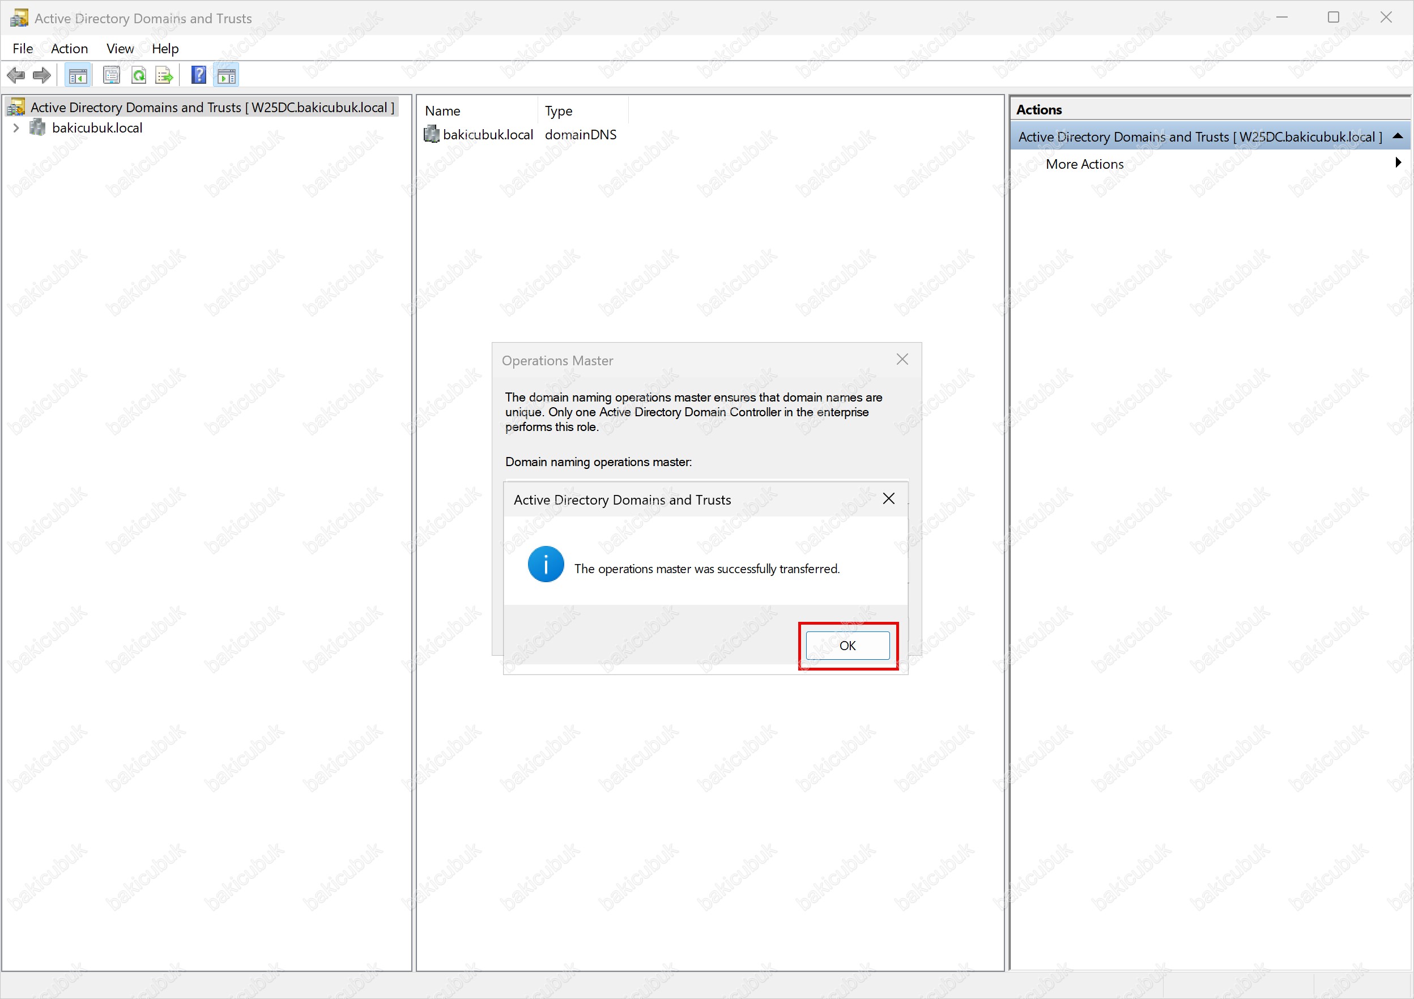The image size is (1414, 999).
Task: Click the Forward arrow toolbar icon
Action: [x=42, y=76]
